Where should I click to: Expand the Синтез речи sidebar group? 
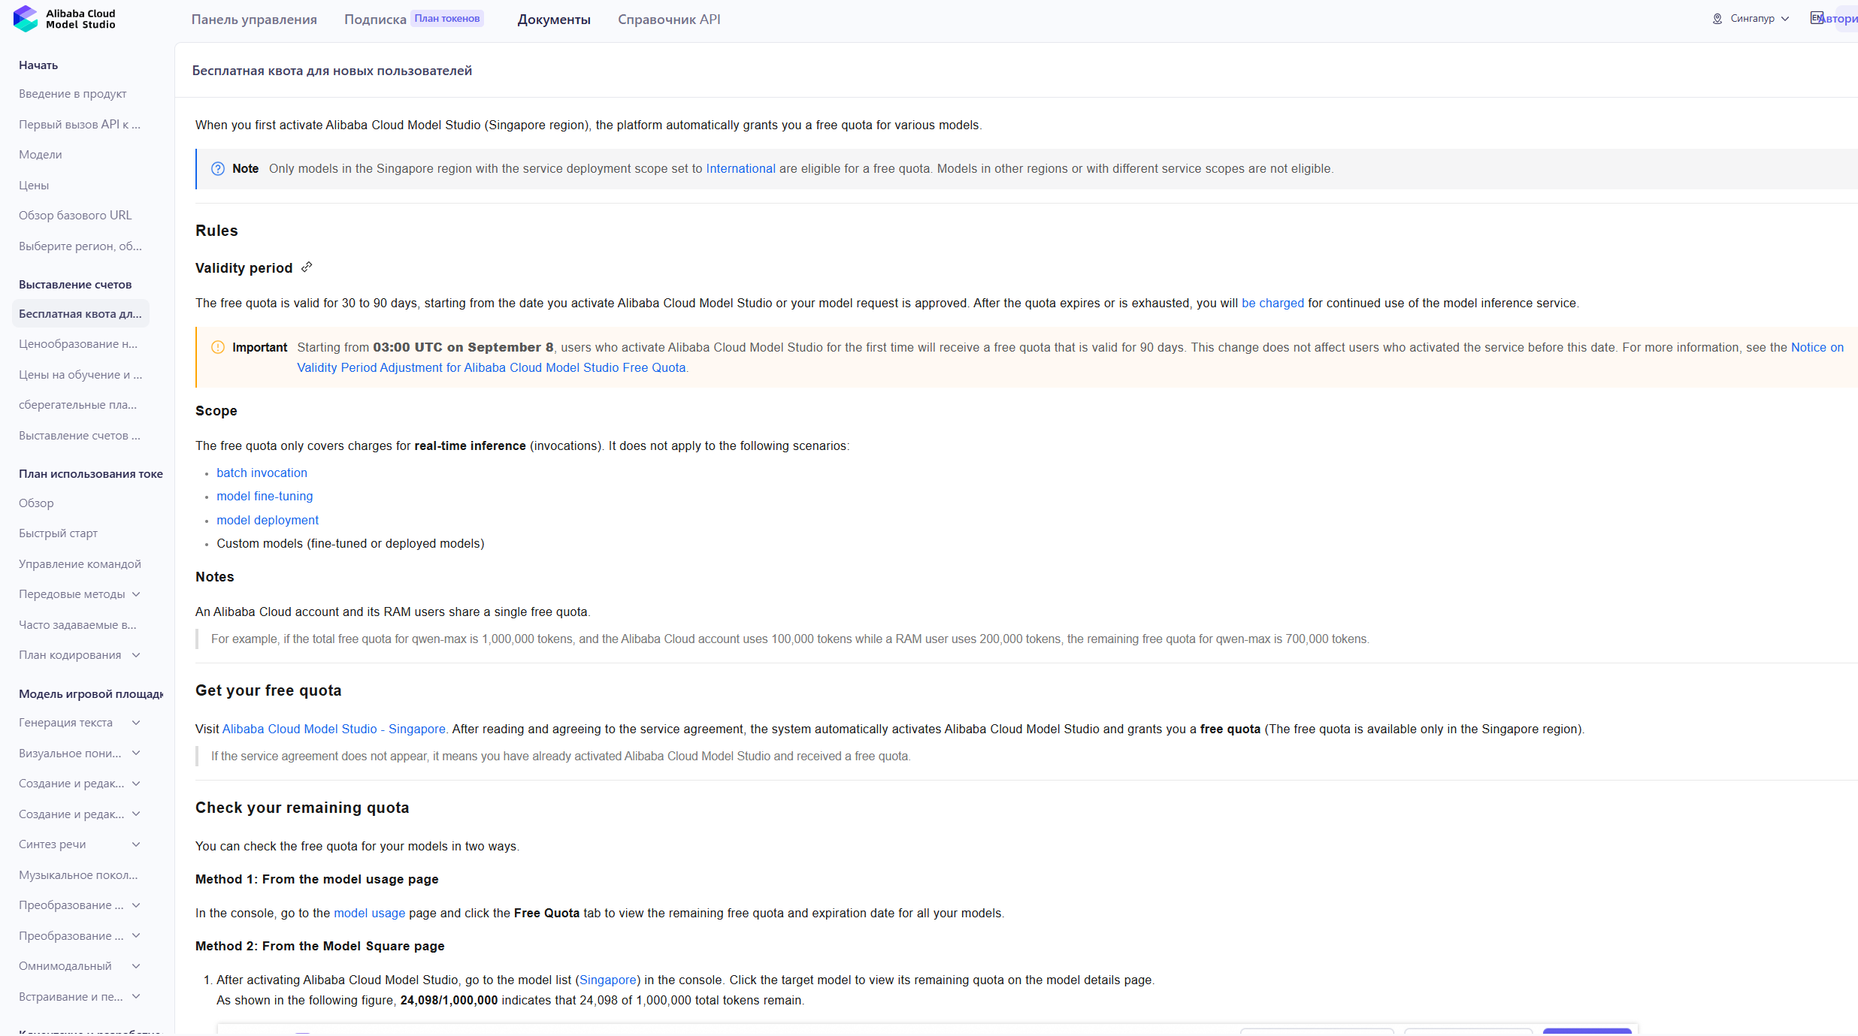click(x=136, y=844)
